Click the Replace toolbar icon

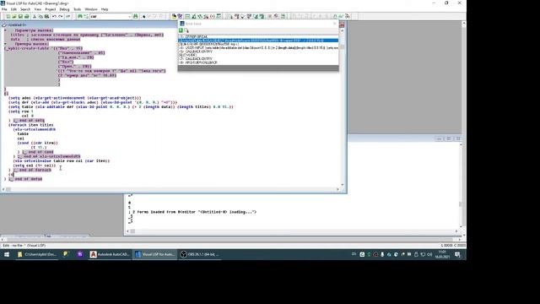[86, 16]
